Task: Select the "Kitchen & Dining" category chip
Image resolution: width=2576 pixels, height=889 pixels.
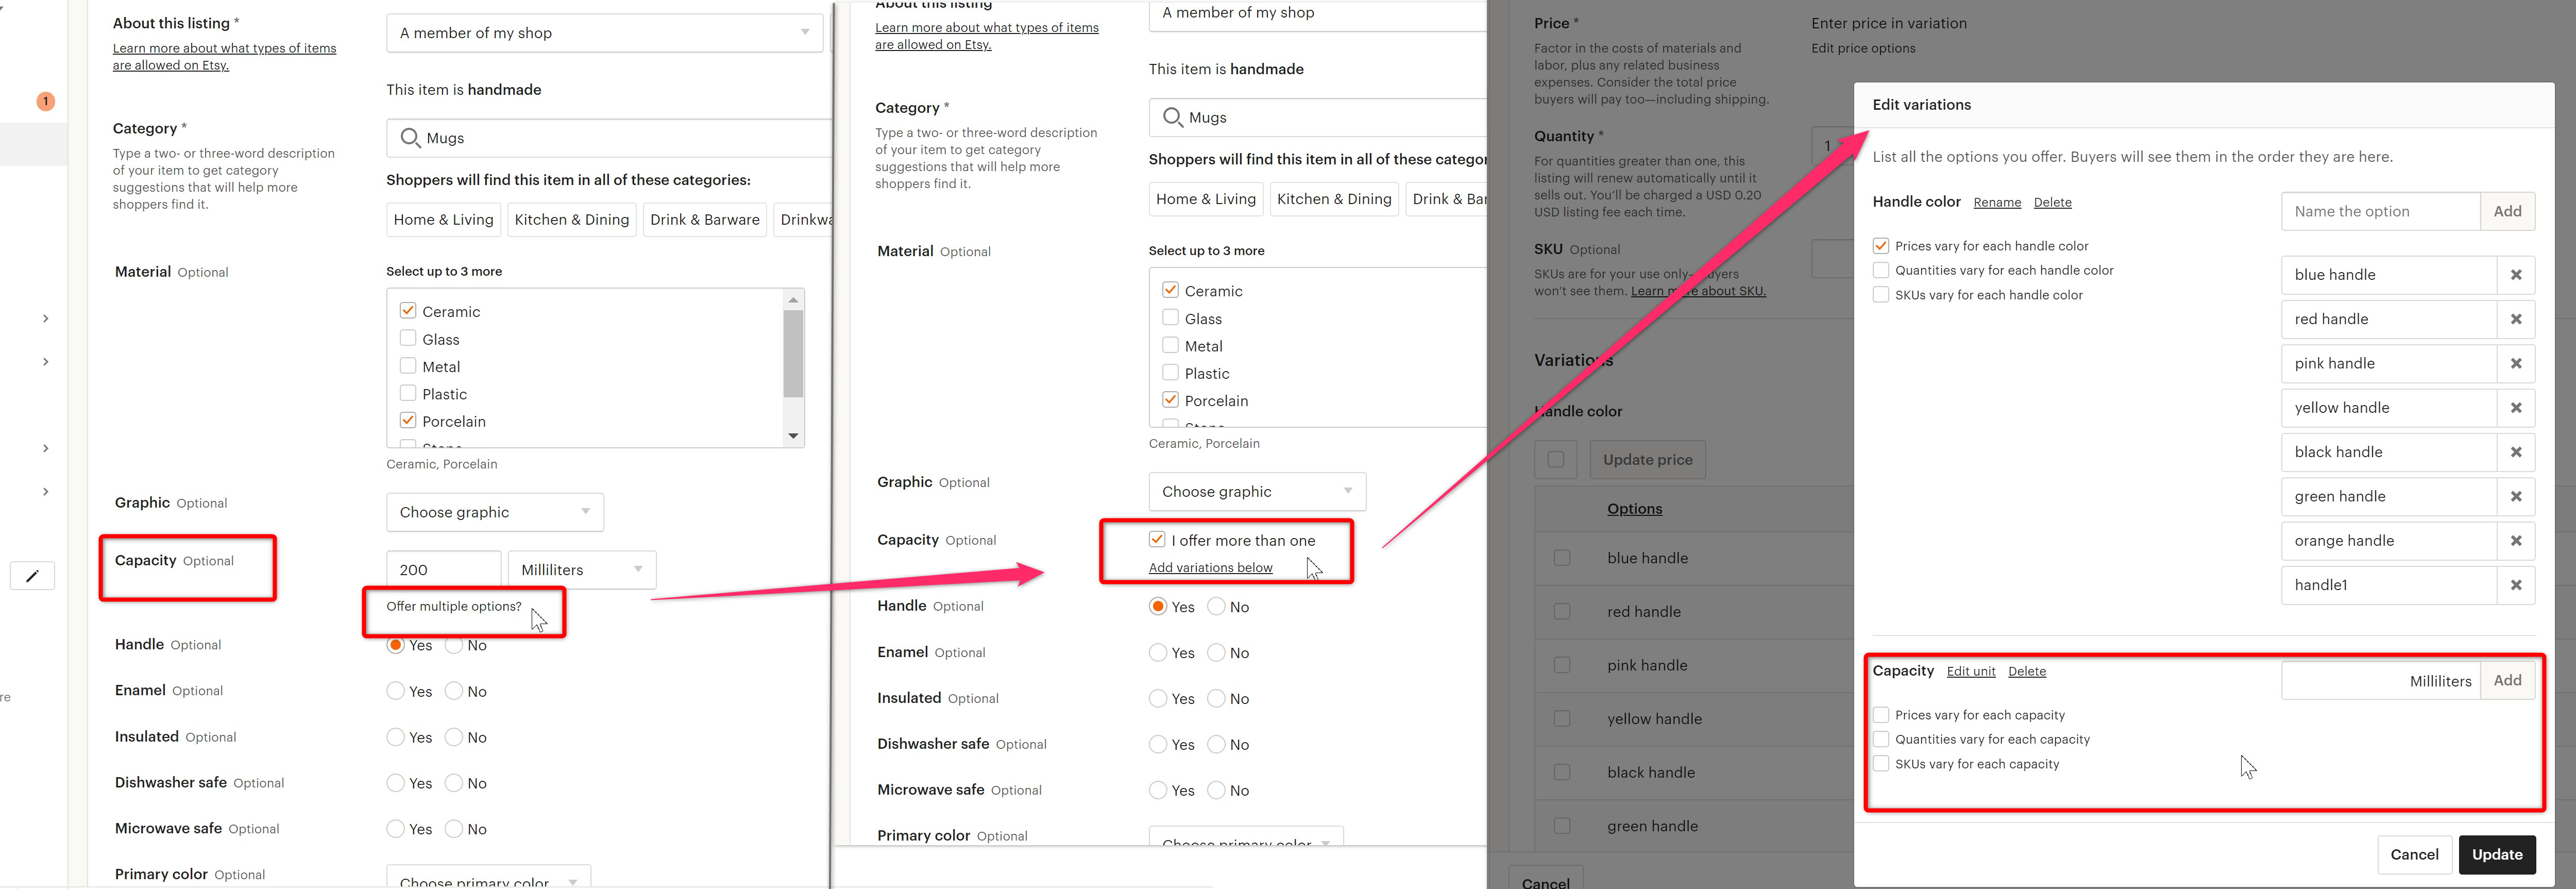Action: pos(571,219)
